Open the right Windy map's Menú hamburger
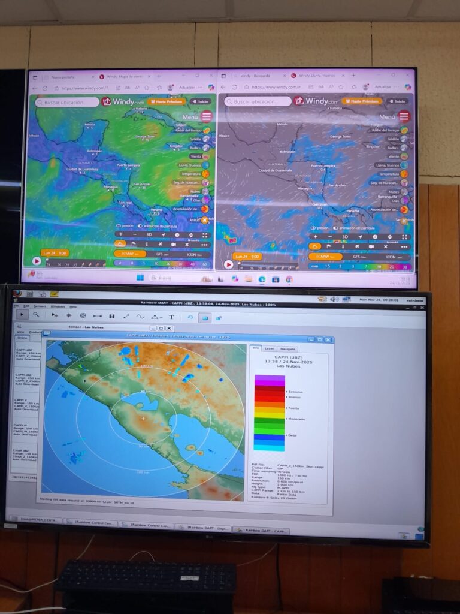 click(x=404, y=116)
